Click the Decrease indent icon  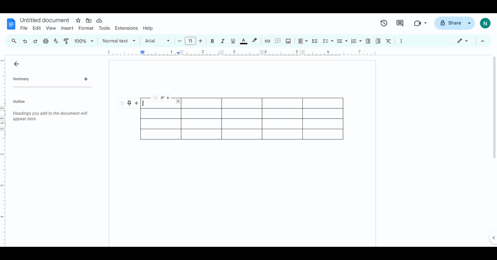[x=368, y=41]
